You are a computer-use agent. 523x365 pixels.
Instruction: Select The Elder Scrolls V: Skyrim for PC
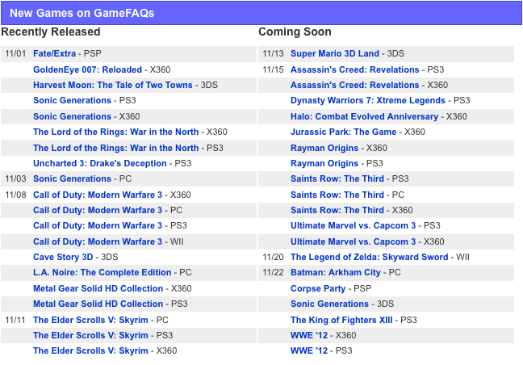click(90, 320)
